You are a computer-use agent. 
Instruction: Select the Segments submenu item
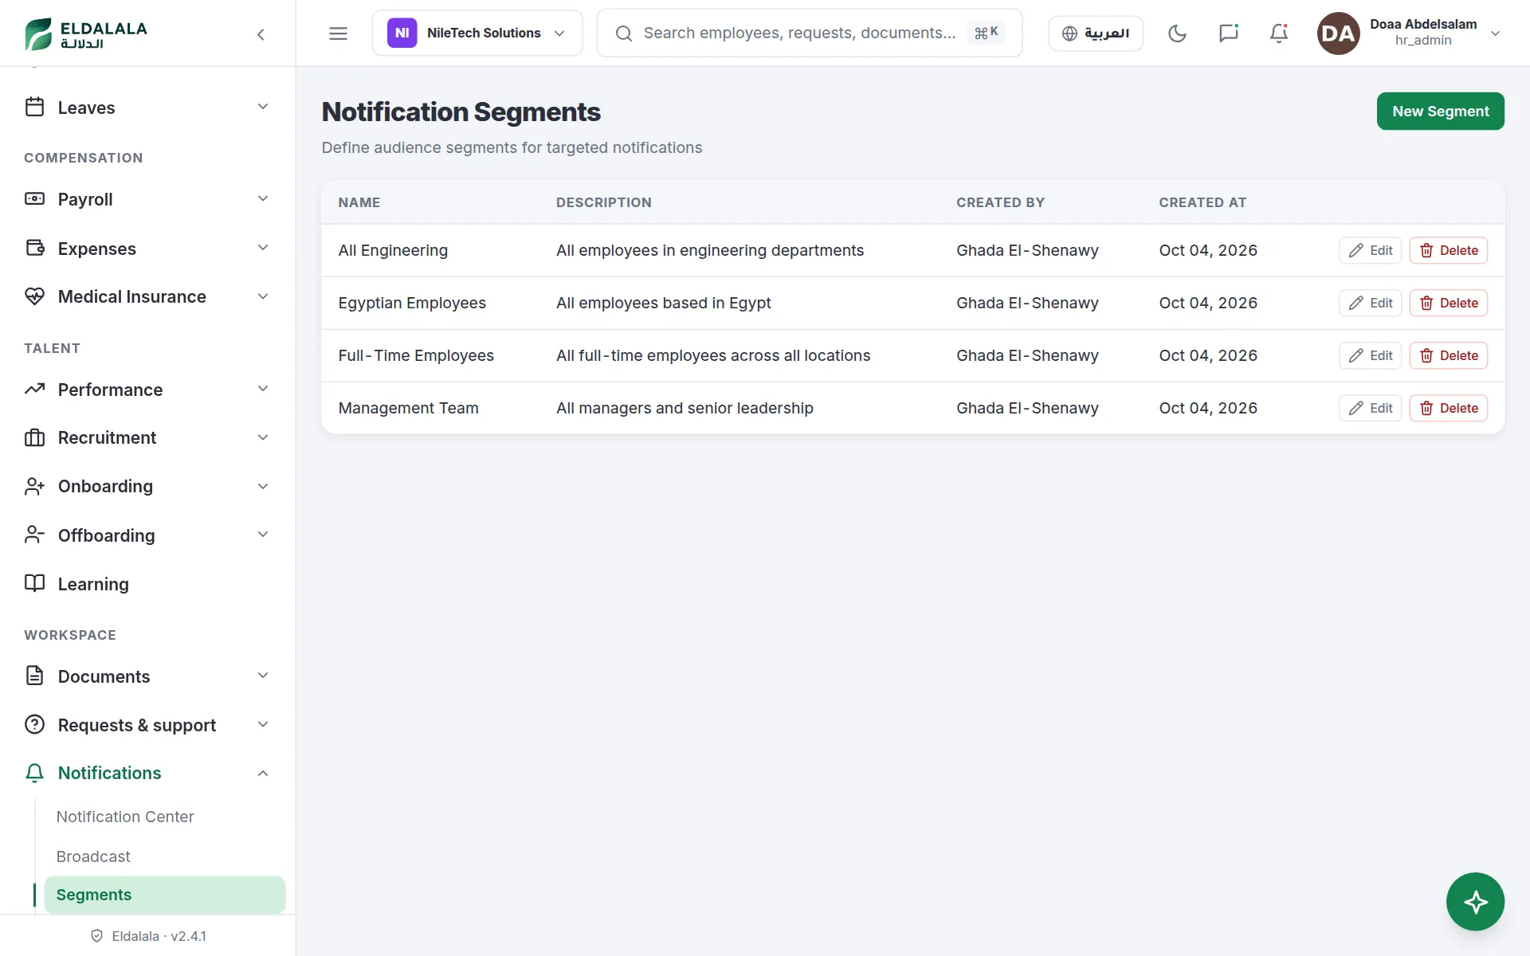164,895
